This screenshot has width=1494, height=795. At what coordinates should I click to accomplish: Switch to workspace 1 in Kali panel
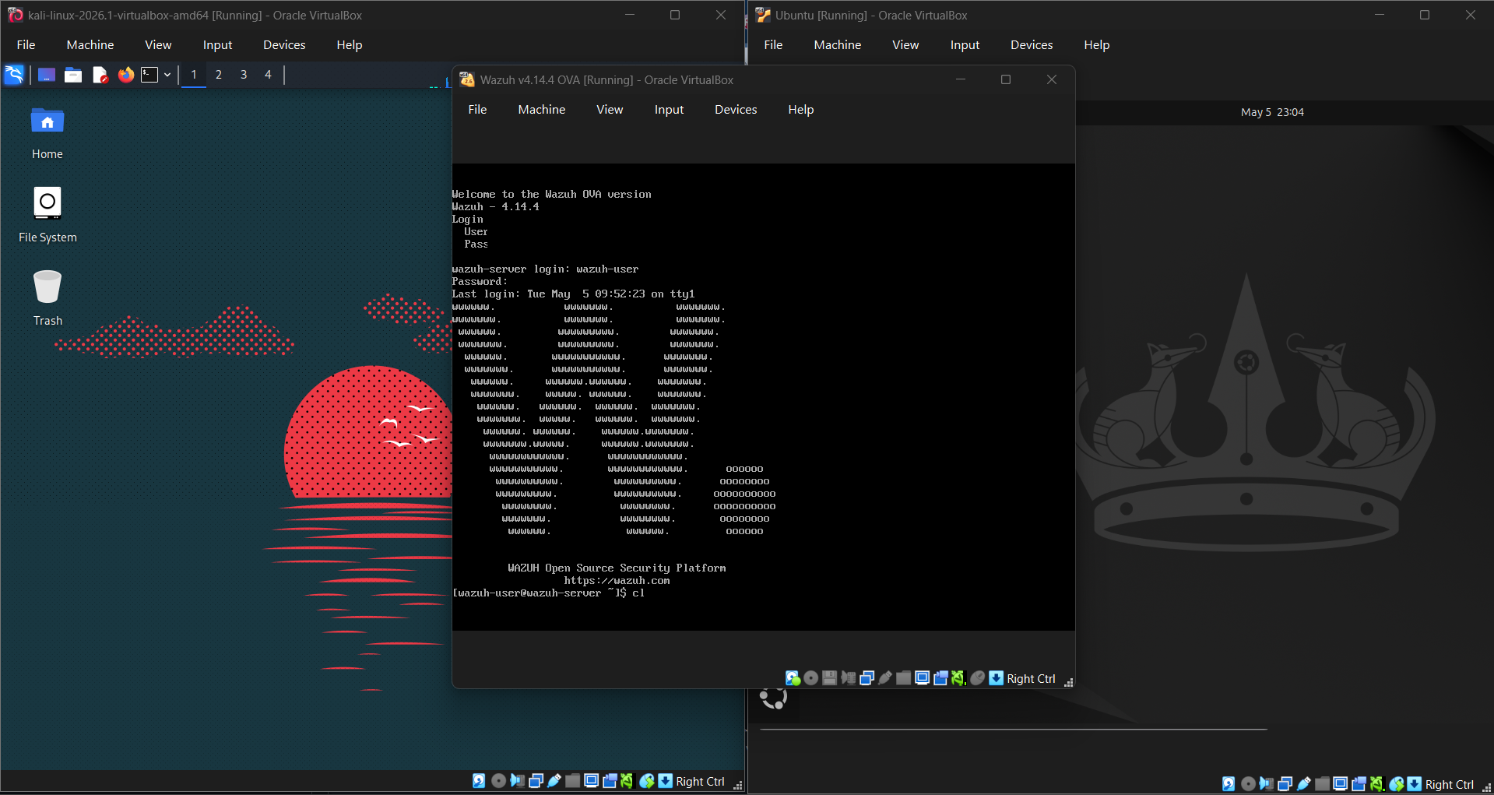click(x=194, y=75)
